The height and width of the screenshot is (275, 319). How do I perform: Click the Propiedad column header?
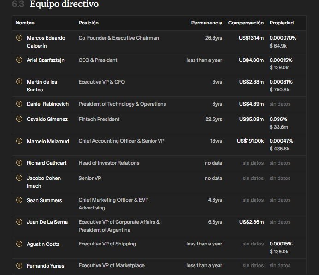click(x=282, y=23)
